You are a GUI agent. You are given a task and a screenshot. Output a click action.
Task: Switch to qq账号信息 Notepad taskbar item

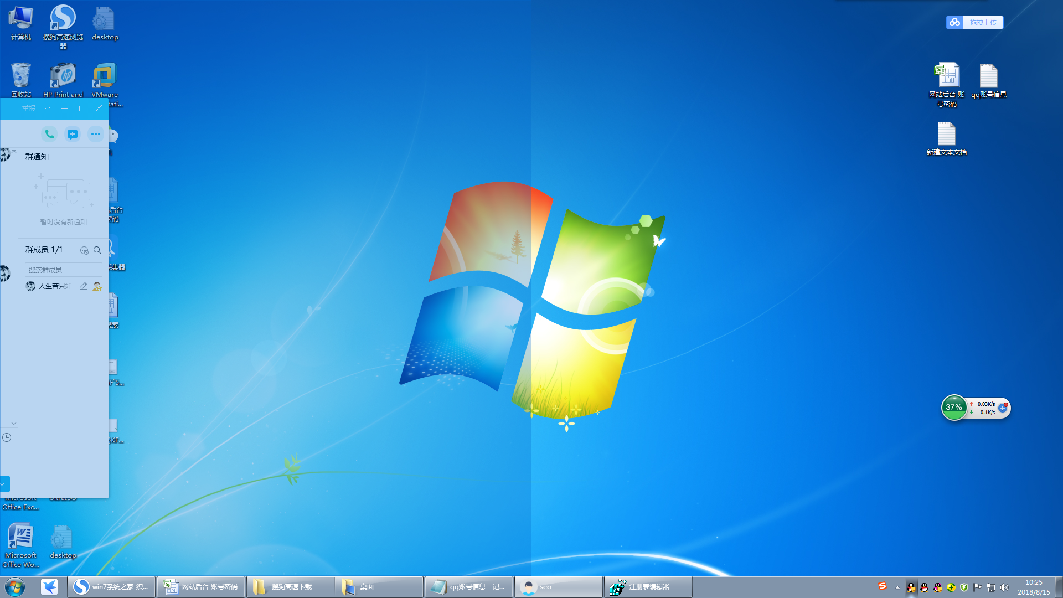469,587
